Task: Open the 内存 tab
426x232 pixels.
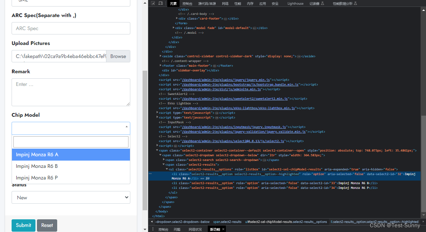Action: click(250, 4)
